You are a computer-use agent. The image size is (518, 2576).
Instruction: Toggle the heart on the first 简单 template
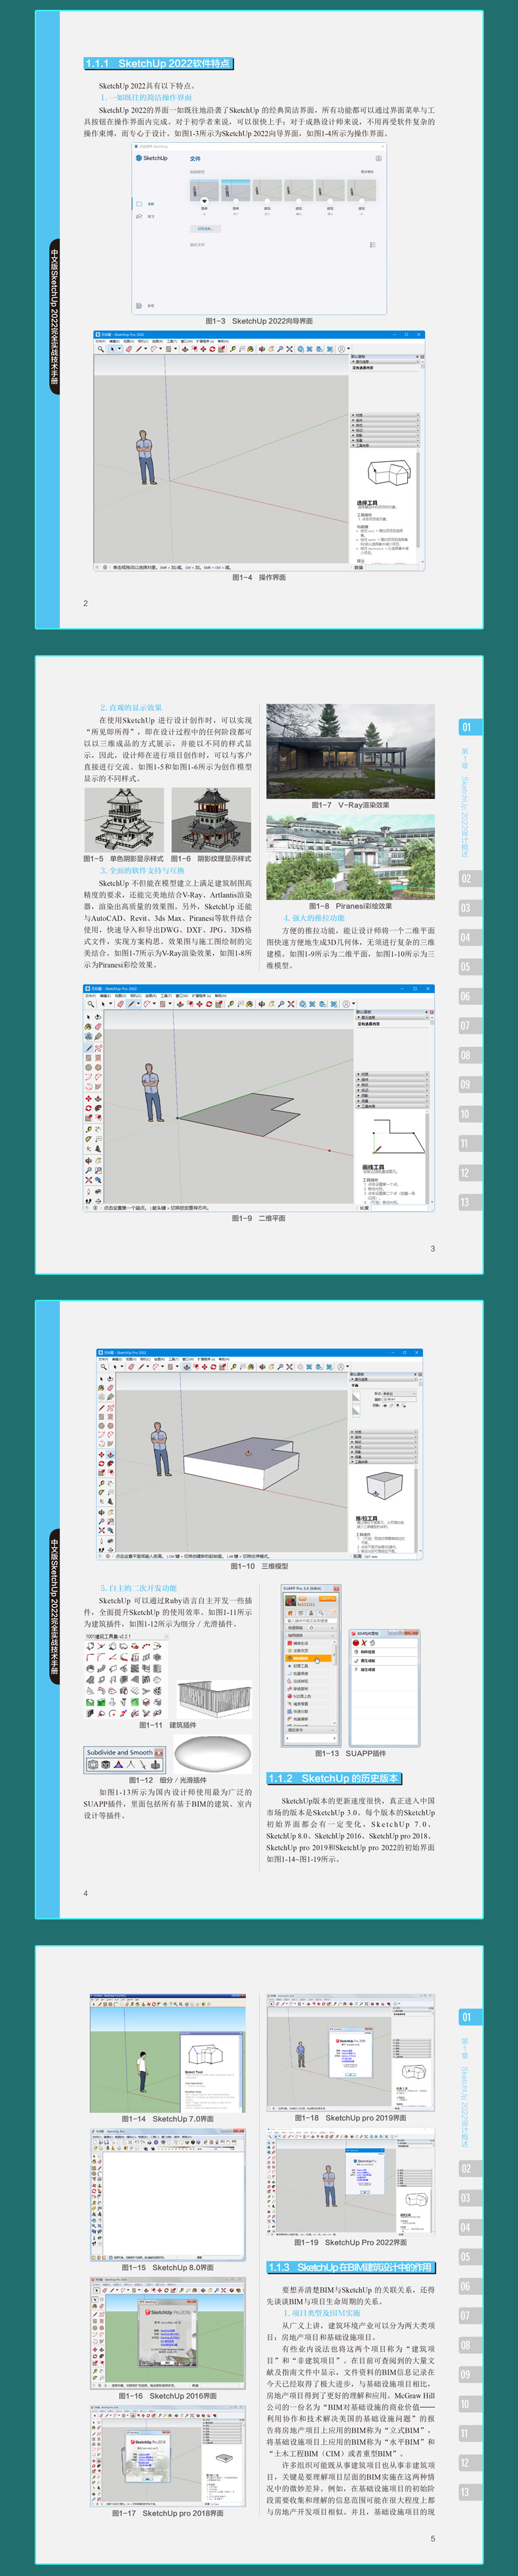205,202
